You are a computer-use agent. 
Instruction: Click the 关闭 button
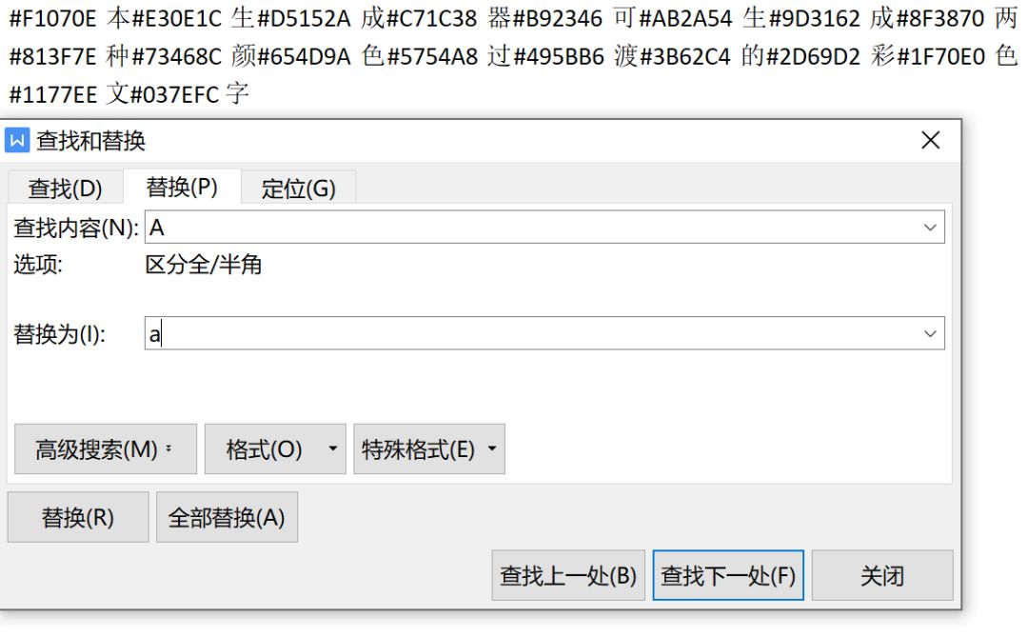click(x=882, y=576)
